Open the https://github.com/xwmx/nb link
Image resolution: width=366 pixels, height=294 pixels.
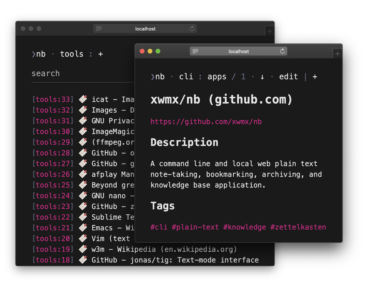tap(206, 122)
